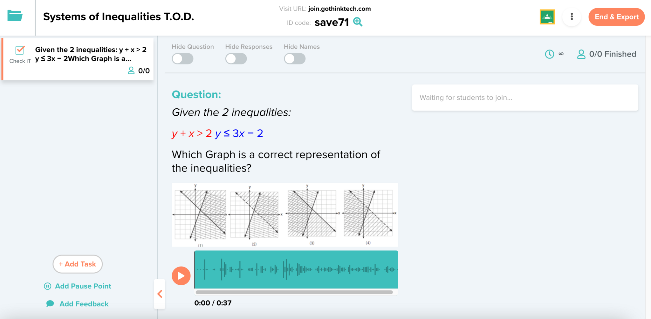
Task: Click the audio progress bar below waveform
Action: pos(294,292)
